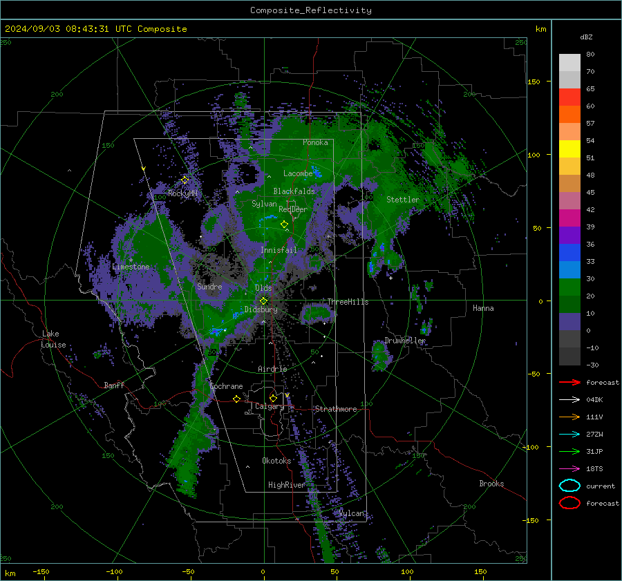This screenshot has height=581, width=622.
Task: Pick the light gray 80 dBZ swatch
Action: (569, 62)
